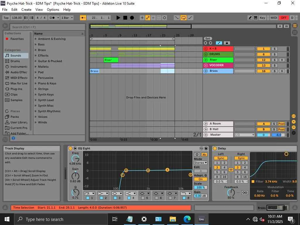
Task: Open band 8 filter type dropdown
Action: coord(186,194)
